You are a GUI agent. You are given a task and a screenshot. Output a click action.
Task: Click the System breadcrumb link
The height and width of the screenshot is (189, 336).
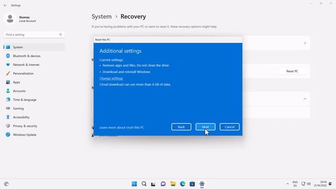point(101,16)
